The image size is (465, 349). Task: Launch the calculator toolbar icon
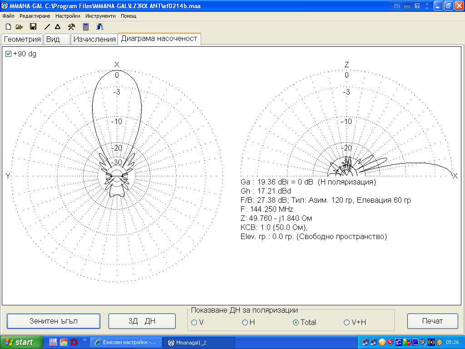86,27
